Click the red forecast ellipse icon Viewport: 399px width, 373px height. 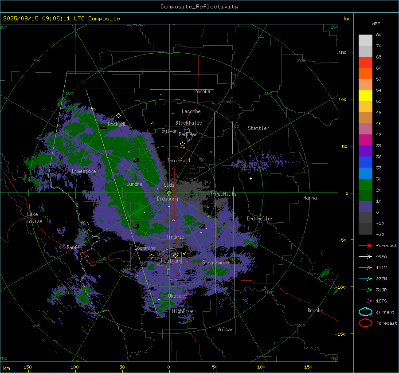(365, 323)
